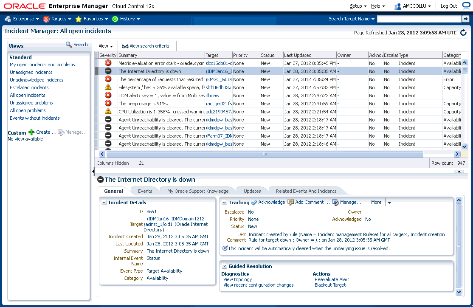
Task: Switch to the Events tab
Action: (x=145, y=191)
